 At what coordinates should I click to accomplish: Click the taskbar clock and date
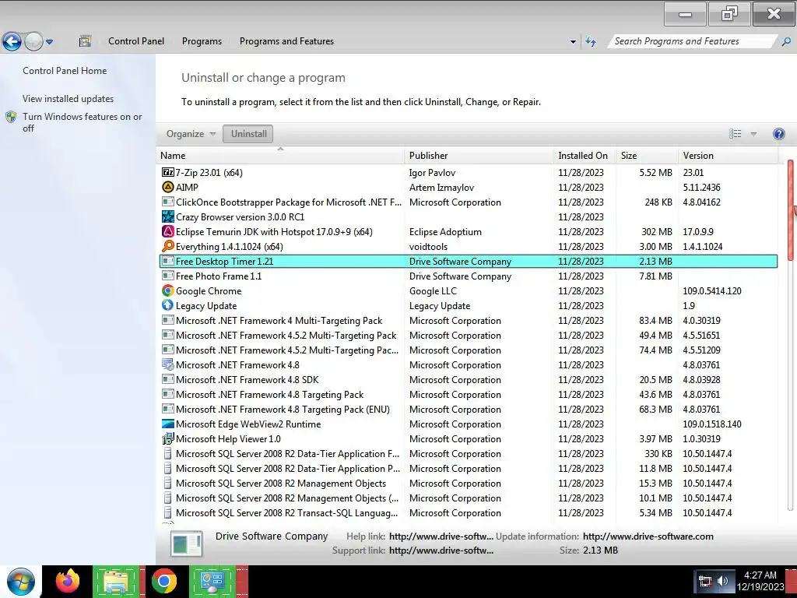tap(760, 581)
